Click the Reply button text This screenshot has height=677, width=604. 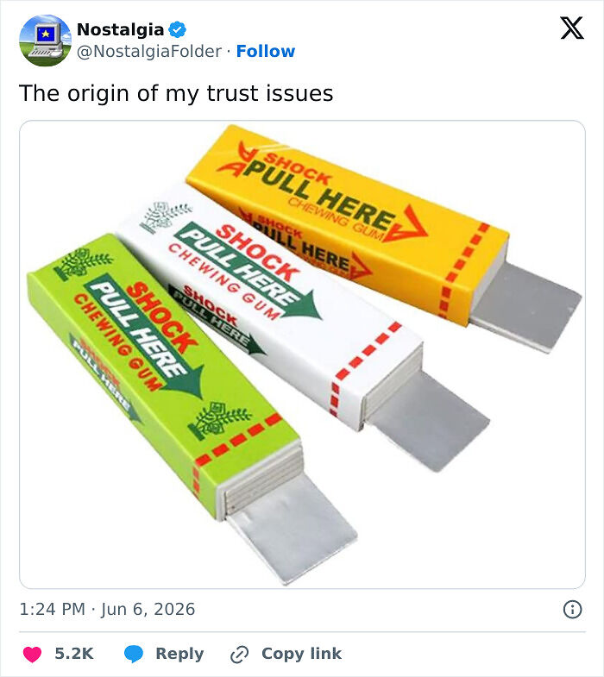[x=179, y=654]
